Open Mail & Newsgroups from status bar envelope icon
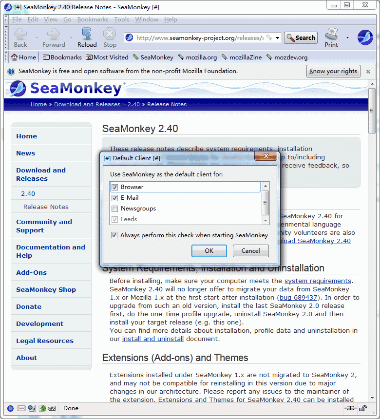Image resolution: width=380 pixels, height=419 pixels. point(21,408)
